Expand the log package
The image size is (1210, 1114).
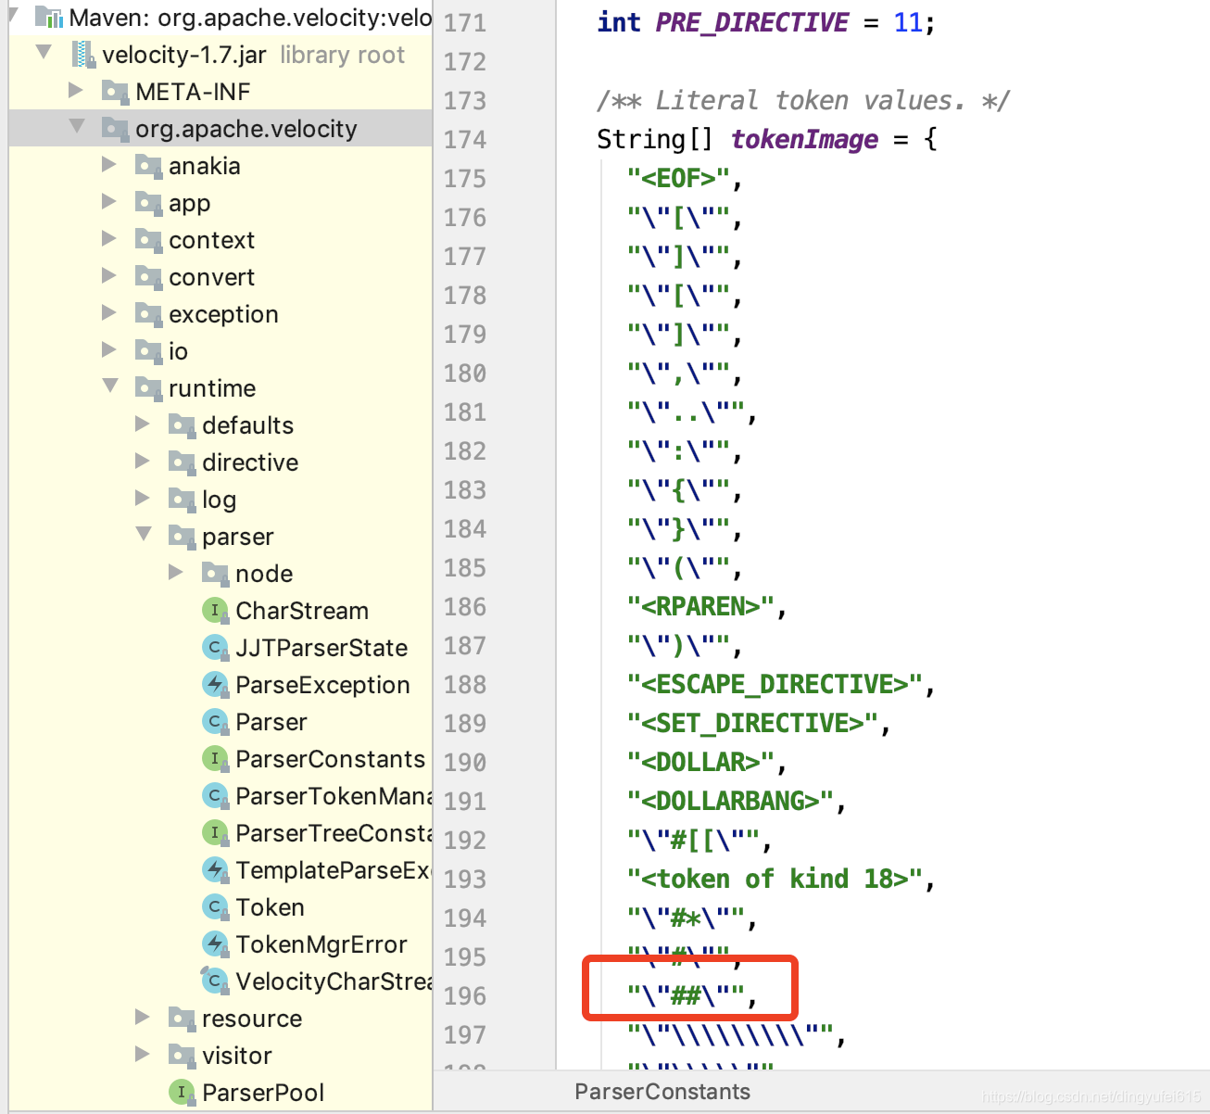pos(143,498)
